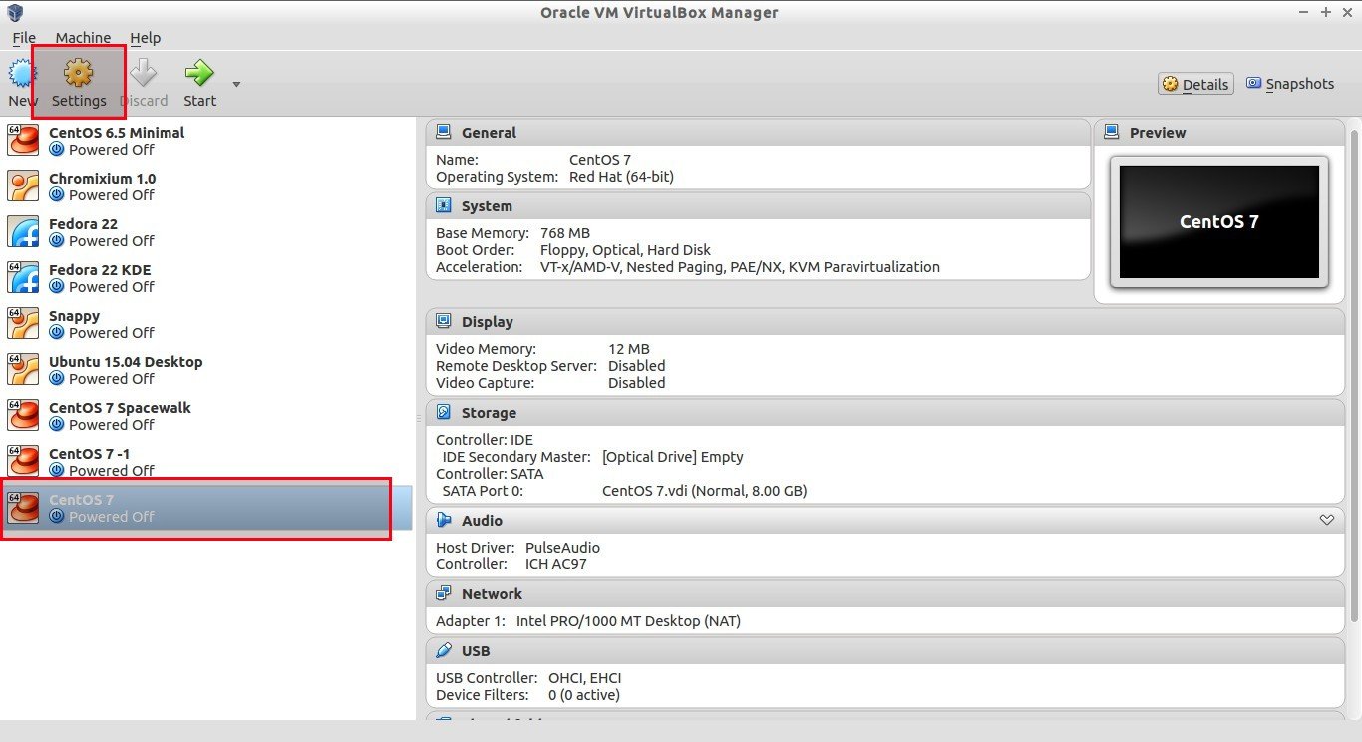Click the CentOS 7 preview thumbnail
Screen dimensions: 1362x742
[1219, 221]
